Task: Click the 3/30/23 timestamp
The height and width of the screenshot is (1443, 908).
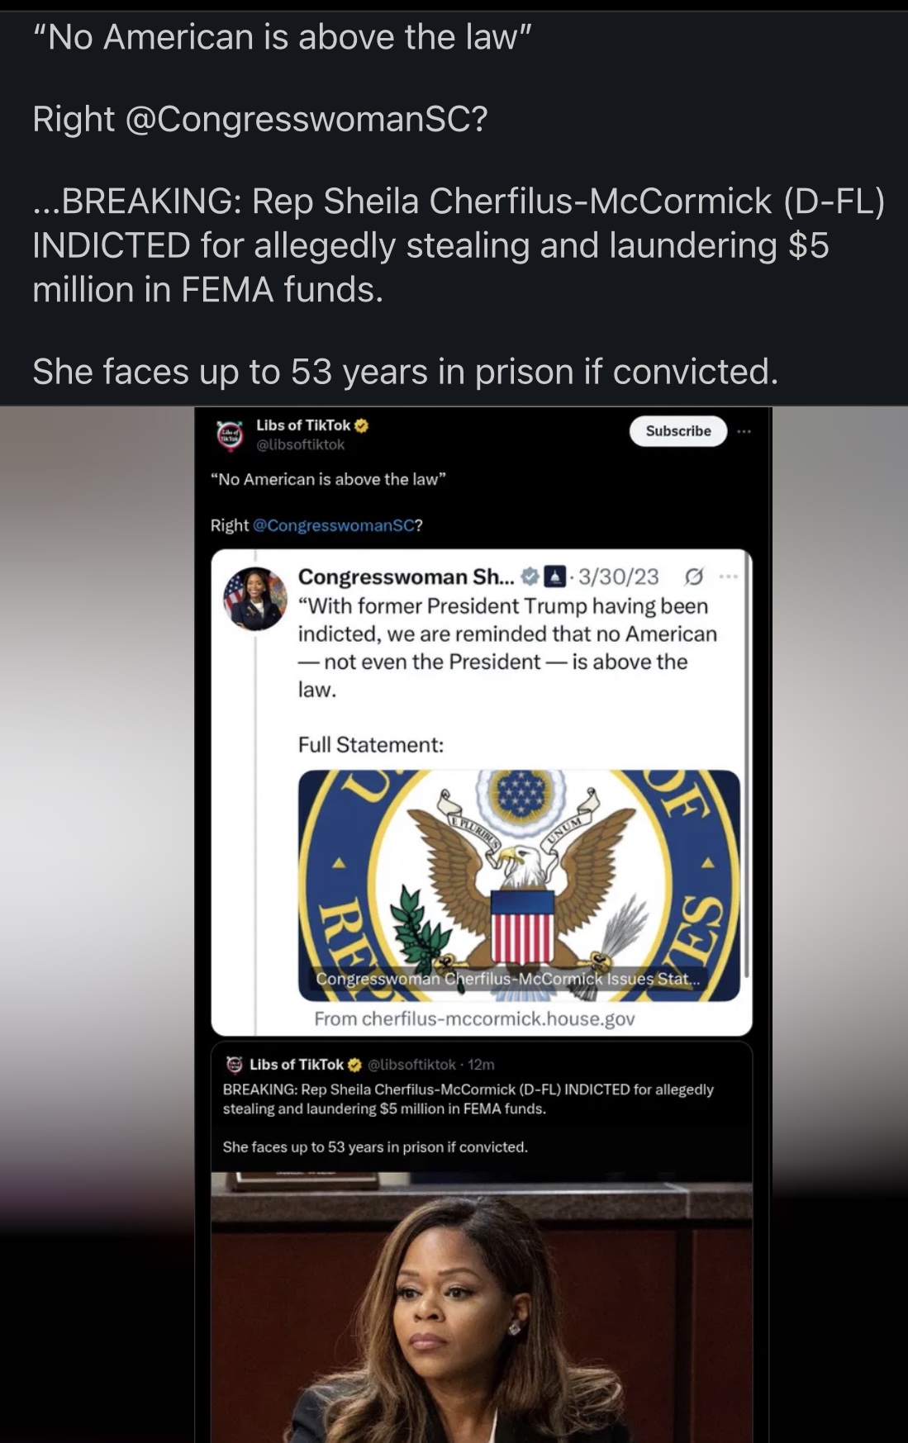Action: (621, 575)
